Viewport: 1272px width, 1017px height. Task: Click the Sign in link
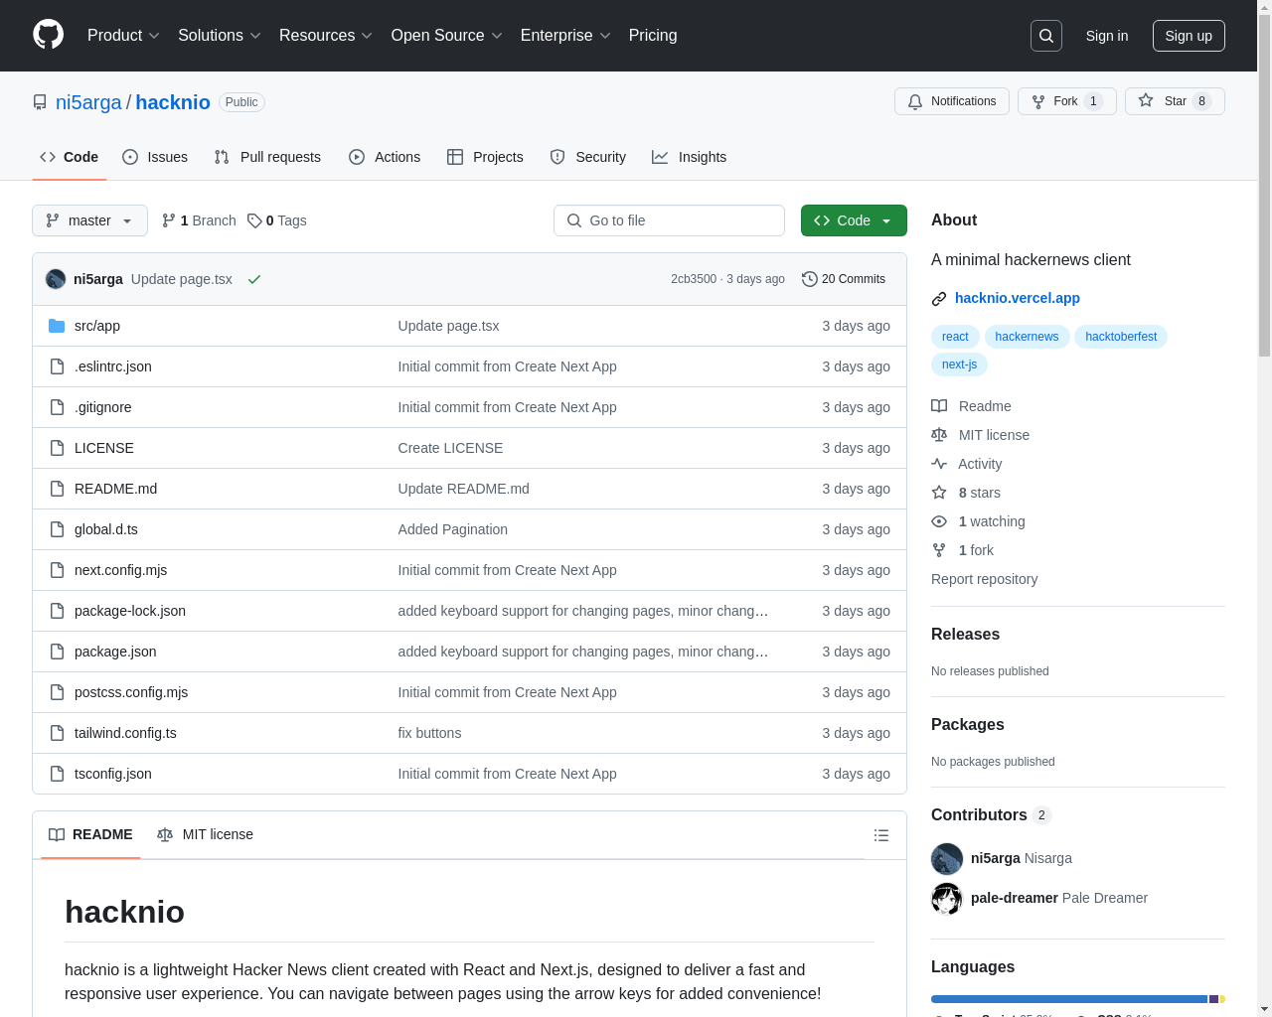pyautogui.click(x=1107, y=36)
